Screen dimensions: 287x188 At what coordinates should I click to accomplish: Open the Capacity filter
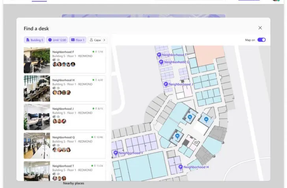pyautogui.click(x=95, y=40)
